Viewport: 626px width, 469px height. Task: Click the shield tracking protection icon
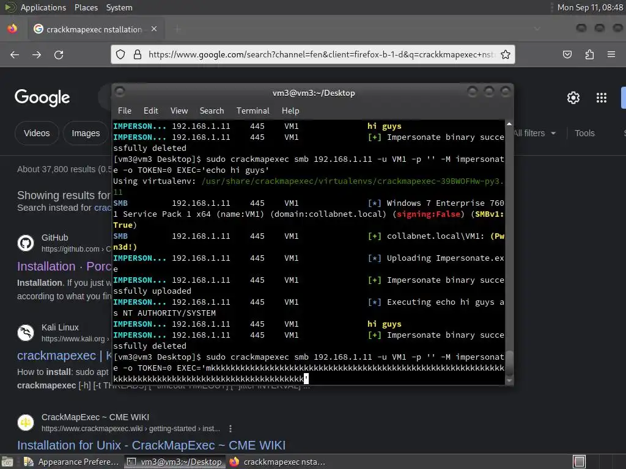click(120, 54)
